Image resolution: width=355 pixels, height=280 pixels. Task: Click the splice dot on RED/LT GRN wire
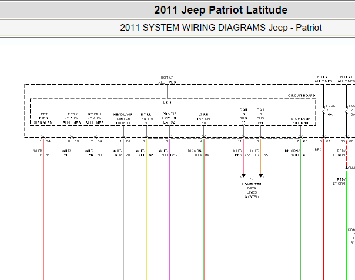point(346,168)
